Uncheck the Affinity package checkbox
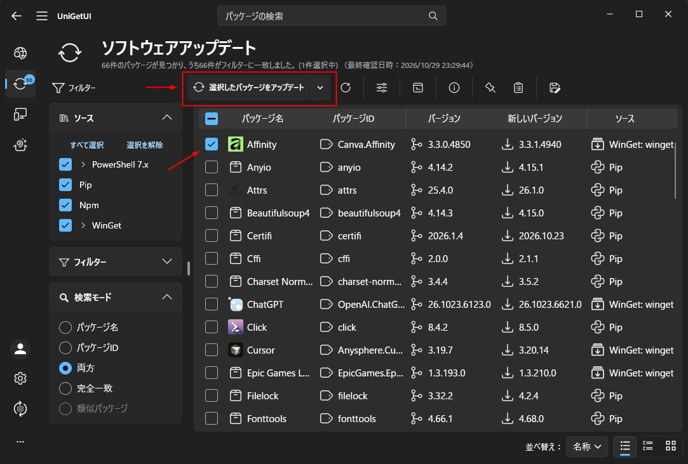Image resolution: width=688 pixels, height=464 pixels. 212,144
